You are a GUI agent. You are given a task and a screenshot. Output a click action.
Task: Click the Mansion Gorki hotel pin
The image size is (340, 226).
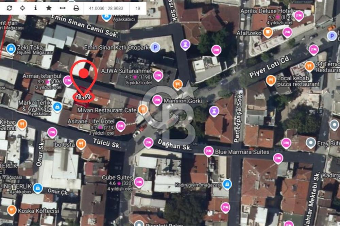pyautogui.click(x=157, y=100)
